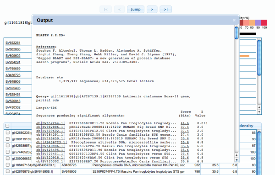Click the purple 90 percent identity color swatch
Image resolution: width=275 pixels, height=175 pixels.
(258, 23)
